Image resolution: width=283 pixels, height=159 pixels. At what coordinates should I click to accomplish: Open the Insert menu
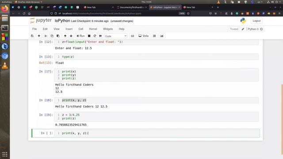(x=69, y=29)
